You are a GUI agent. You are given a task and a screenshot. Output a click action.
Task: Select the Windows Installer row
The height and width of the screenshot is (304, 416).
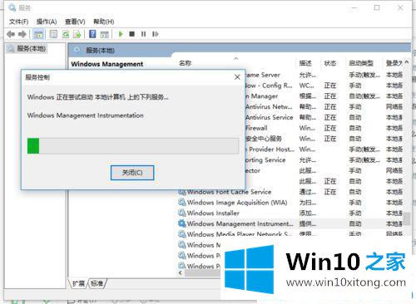click(x=290, y=213)
